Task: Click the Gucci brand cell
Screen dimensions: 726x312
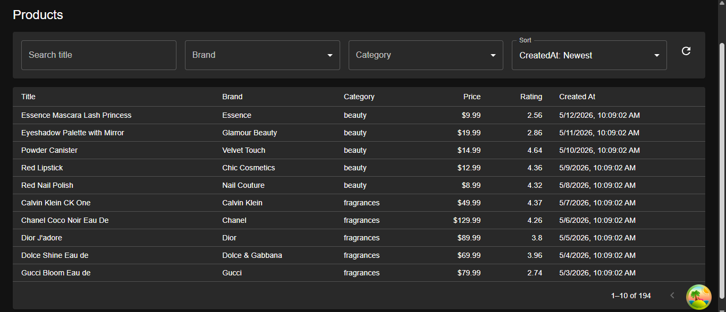Action: click(x=232, y=273)
